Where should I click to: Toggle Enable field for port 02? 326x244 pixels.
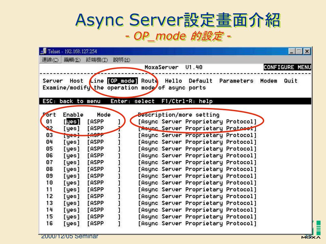(x=72, y=128)
